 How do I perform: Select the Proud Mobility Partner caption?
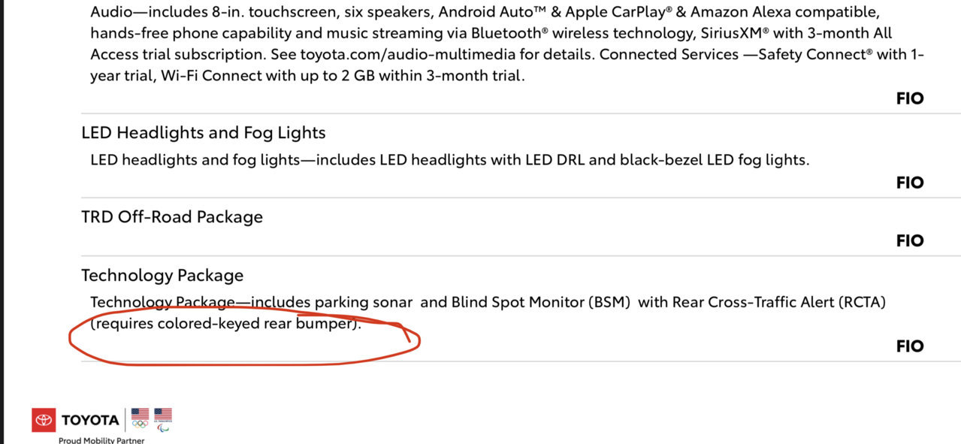point(101,440)
